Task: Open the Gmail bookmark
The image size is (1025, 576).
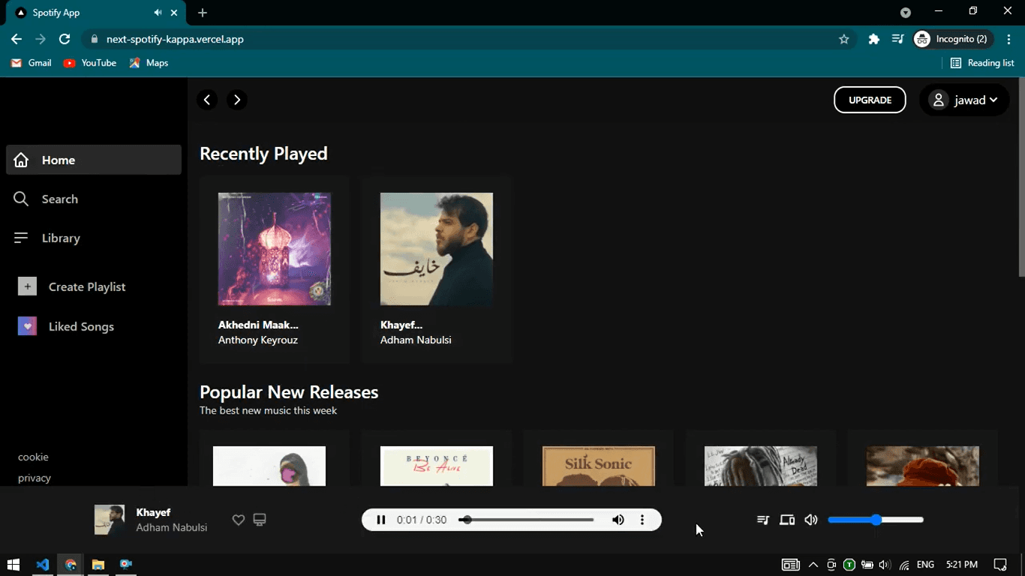Action: [32, 63]
